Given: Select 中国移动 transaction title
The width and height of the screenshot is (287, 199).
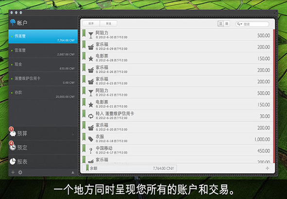Looking at the screenshot, I should pos(104,148).
